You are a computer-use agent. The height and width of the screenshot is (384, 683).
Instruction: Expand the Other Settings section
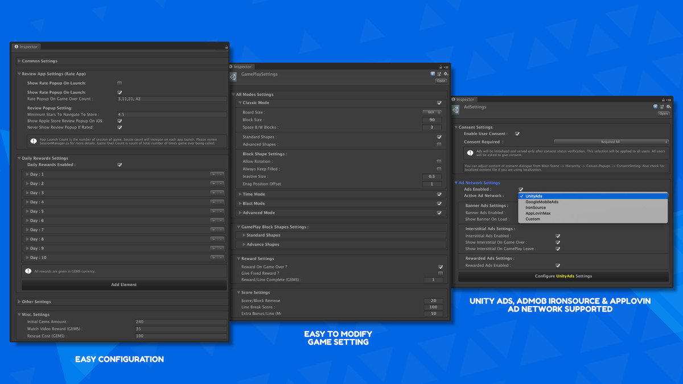click(19, 302)
